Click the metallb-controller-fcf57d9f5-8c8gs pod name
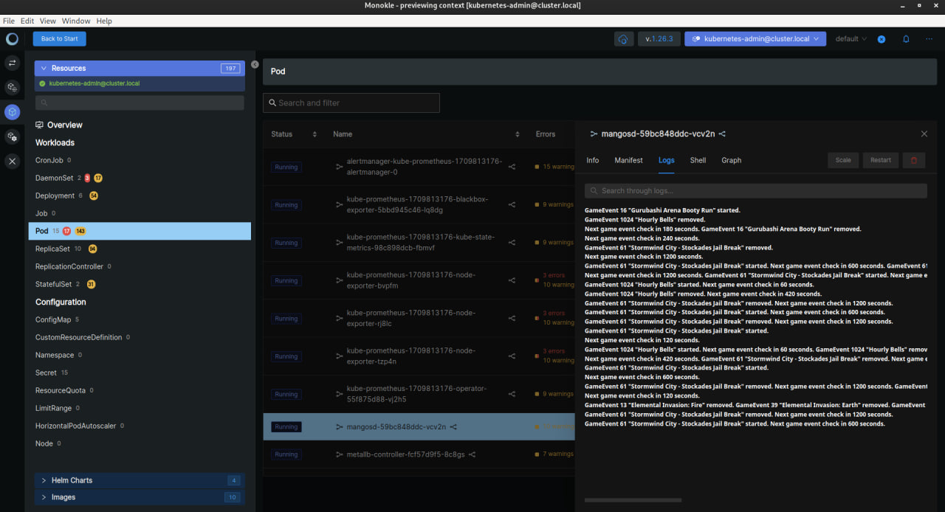The height and width of the screenshot is (512, 945). coord(405,454)
